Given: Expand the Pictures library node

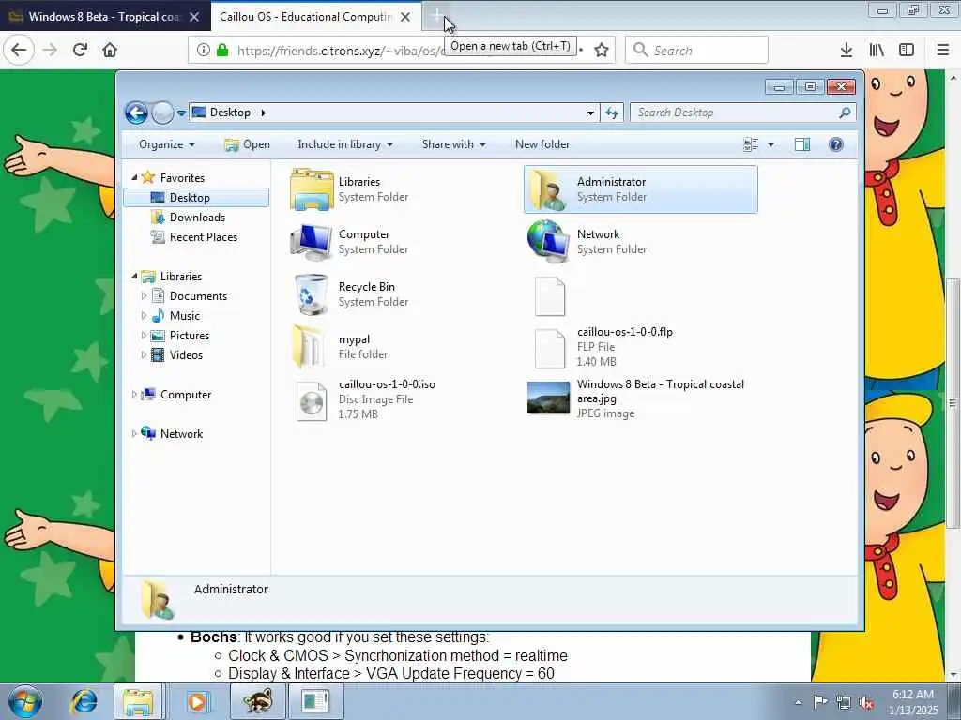Looking at the screenshot, I should 144,335.
